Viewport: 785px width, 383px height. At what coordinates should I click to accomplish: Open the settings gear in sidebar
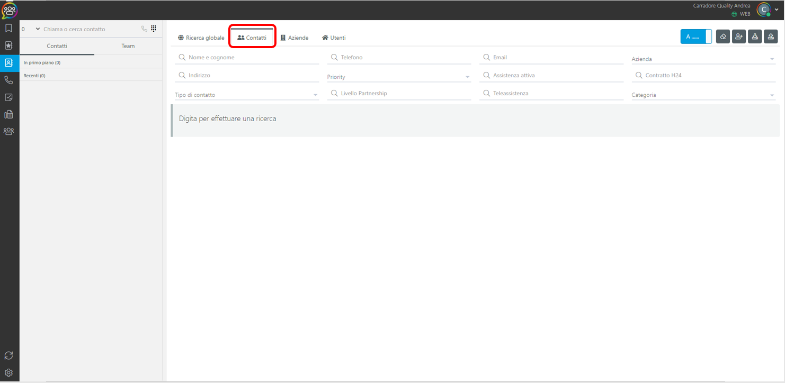click(8, 372)
